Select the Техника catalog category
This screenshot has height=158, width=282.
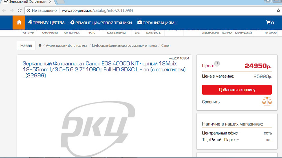pyautogui.click(x=227, y=32)
